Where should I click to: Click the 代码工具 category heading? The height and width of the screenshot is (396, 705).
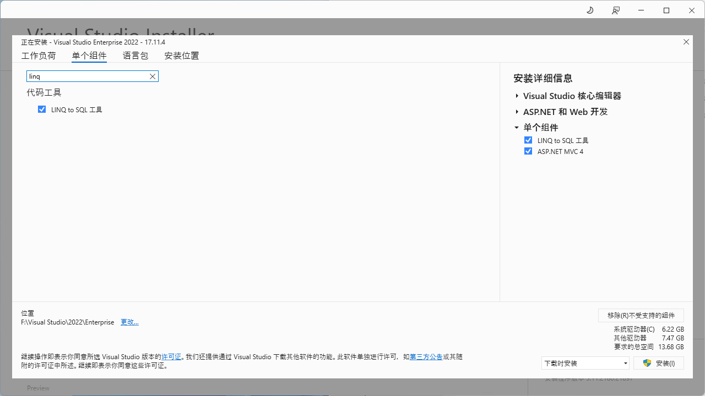(44, 92)
